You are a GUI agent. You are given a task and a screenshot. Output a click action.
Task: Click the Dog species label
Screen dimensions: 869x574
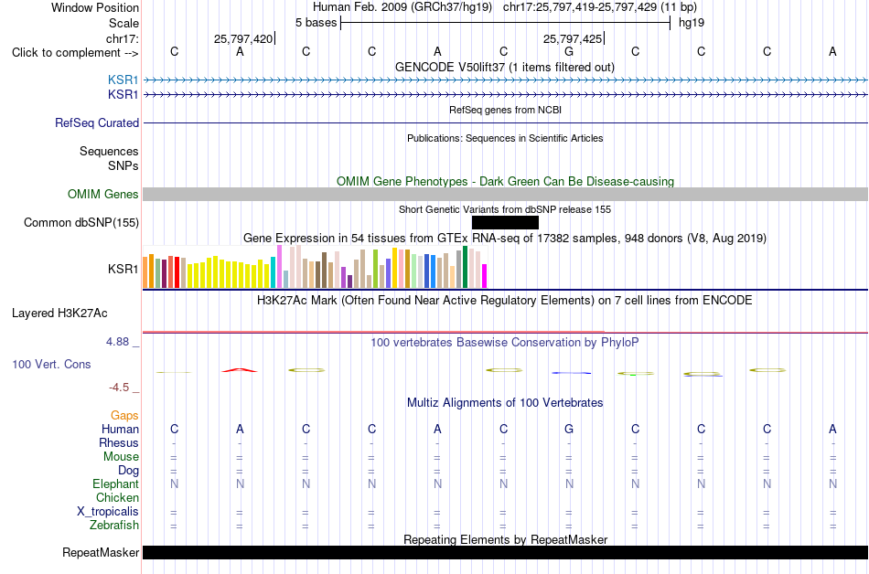[128, 471]
